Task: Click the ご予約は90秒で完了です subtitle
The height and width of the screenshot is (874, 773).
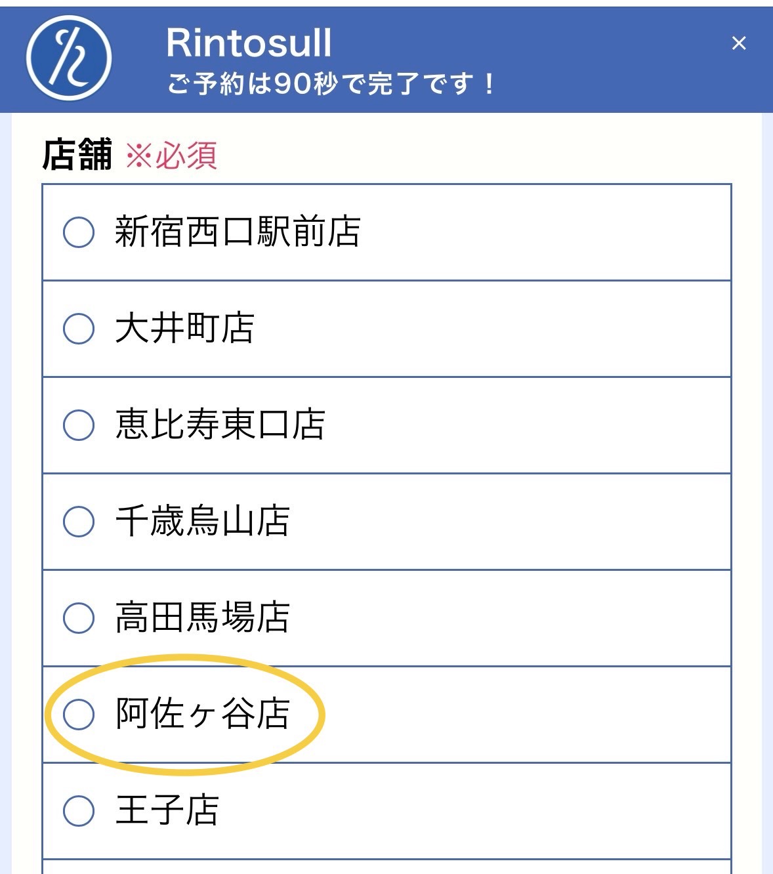Action: click(331, 84)
